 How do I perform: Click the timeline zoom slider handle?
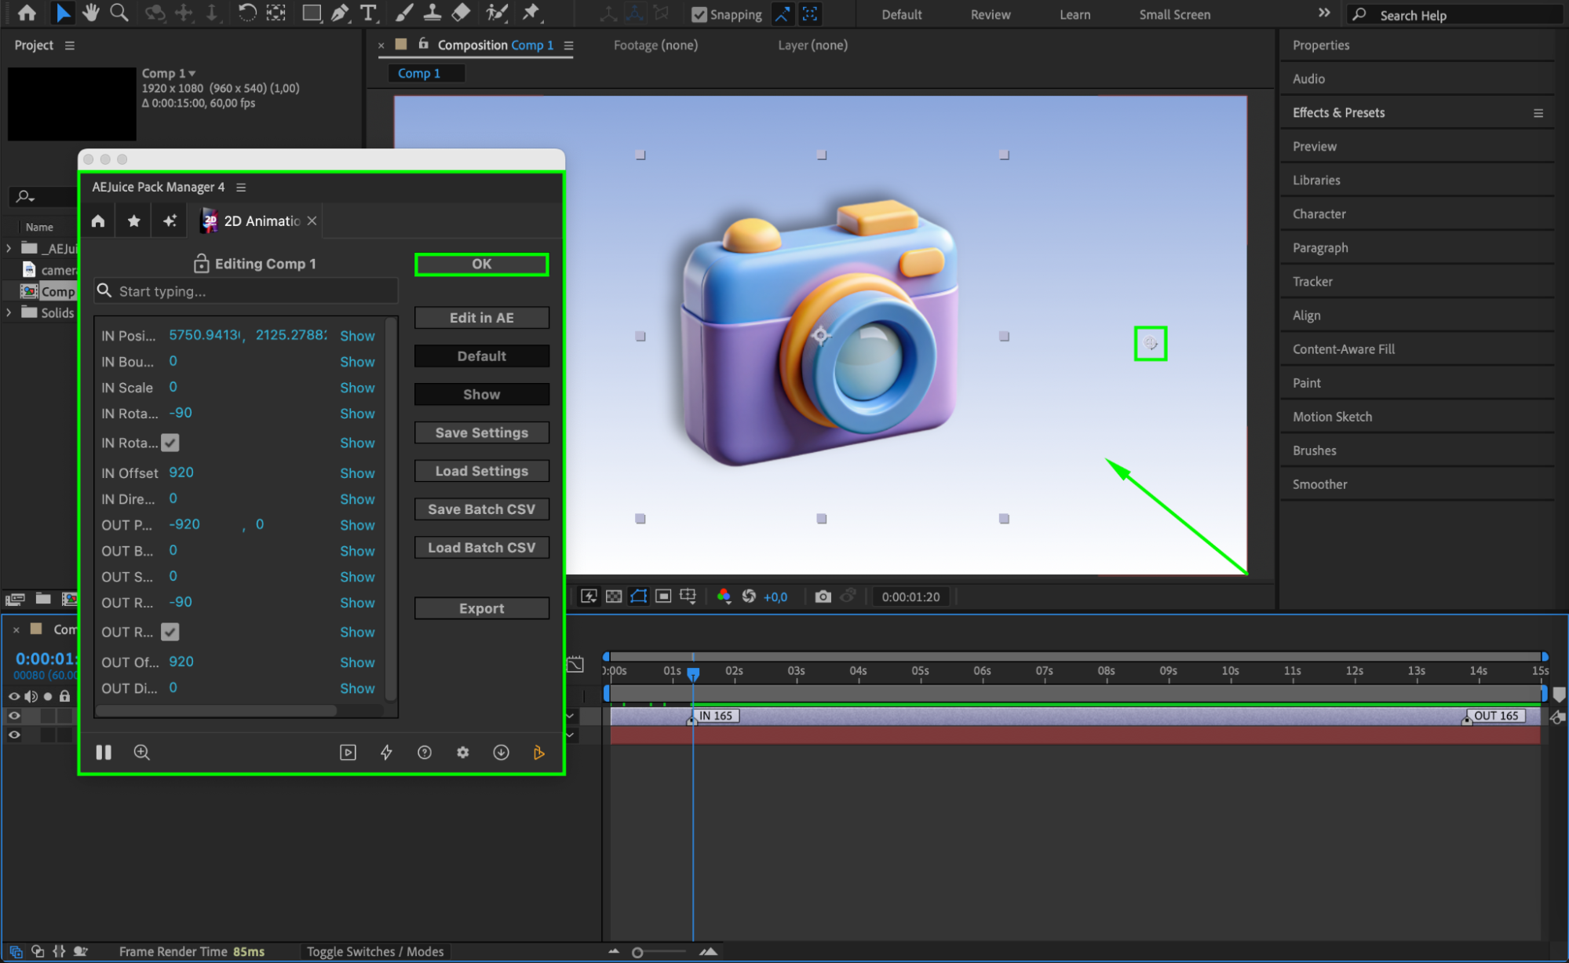point(637,952)
